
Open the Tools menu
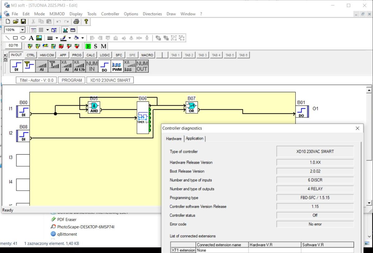[x=92, y=14]
